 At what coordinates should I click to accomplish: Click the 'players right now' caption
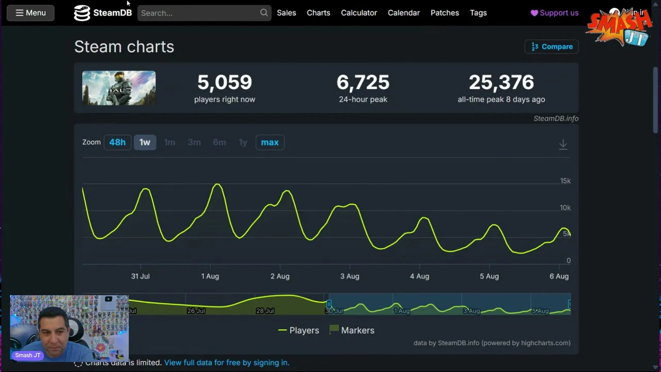coord(225,99)
